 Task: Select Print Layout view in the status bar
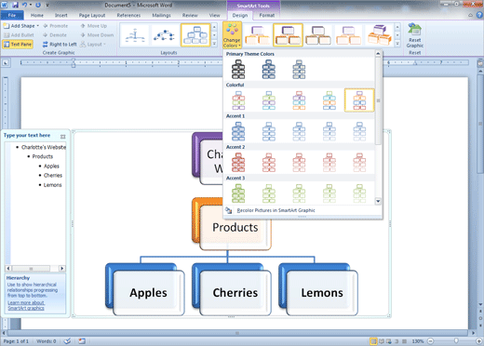point(373,341)
